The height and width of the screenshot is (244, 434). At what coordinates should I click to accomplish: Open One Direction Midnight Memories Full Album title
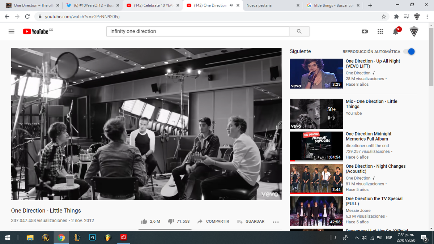[369, 136]
